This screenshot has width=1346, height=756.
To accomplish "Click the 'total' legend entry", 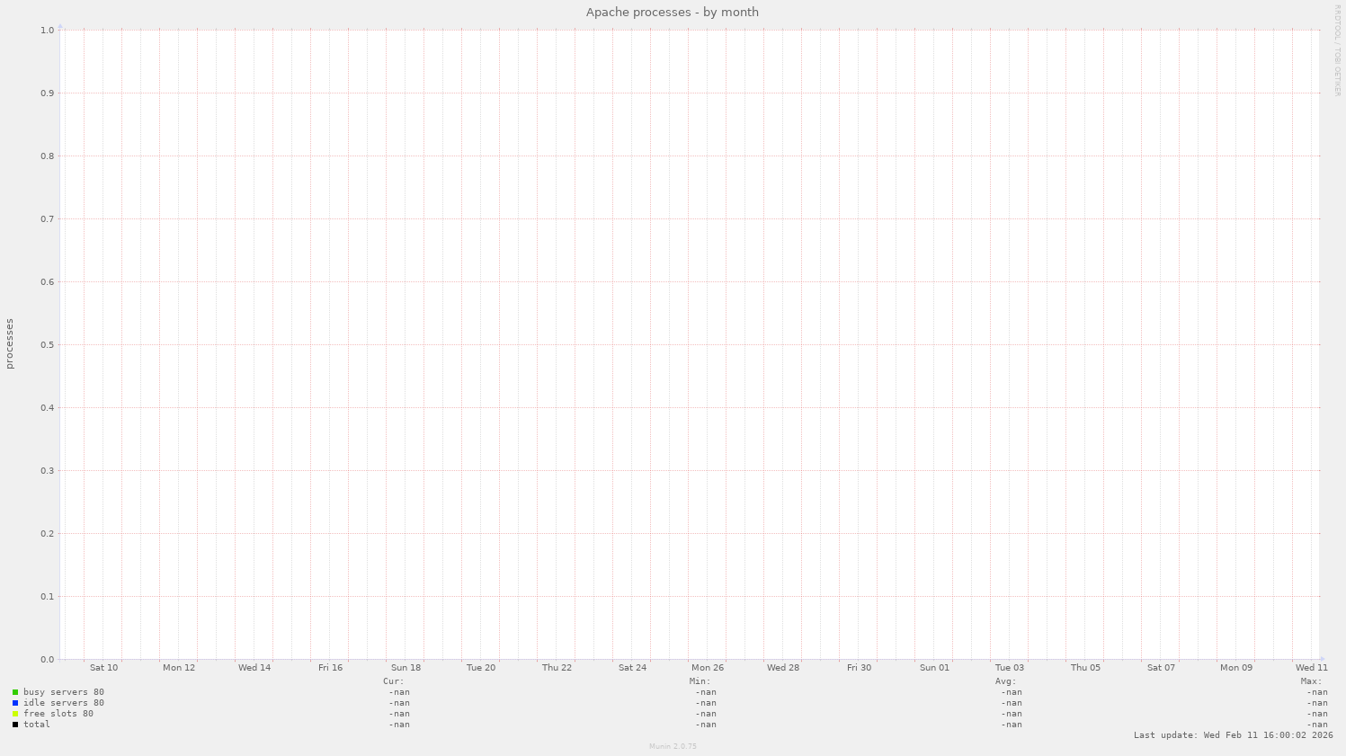I will 38,724.
